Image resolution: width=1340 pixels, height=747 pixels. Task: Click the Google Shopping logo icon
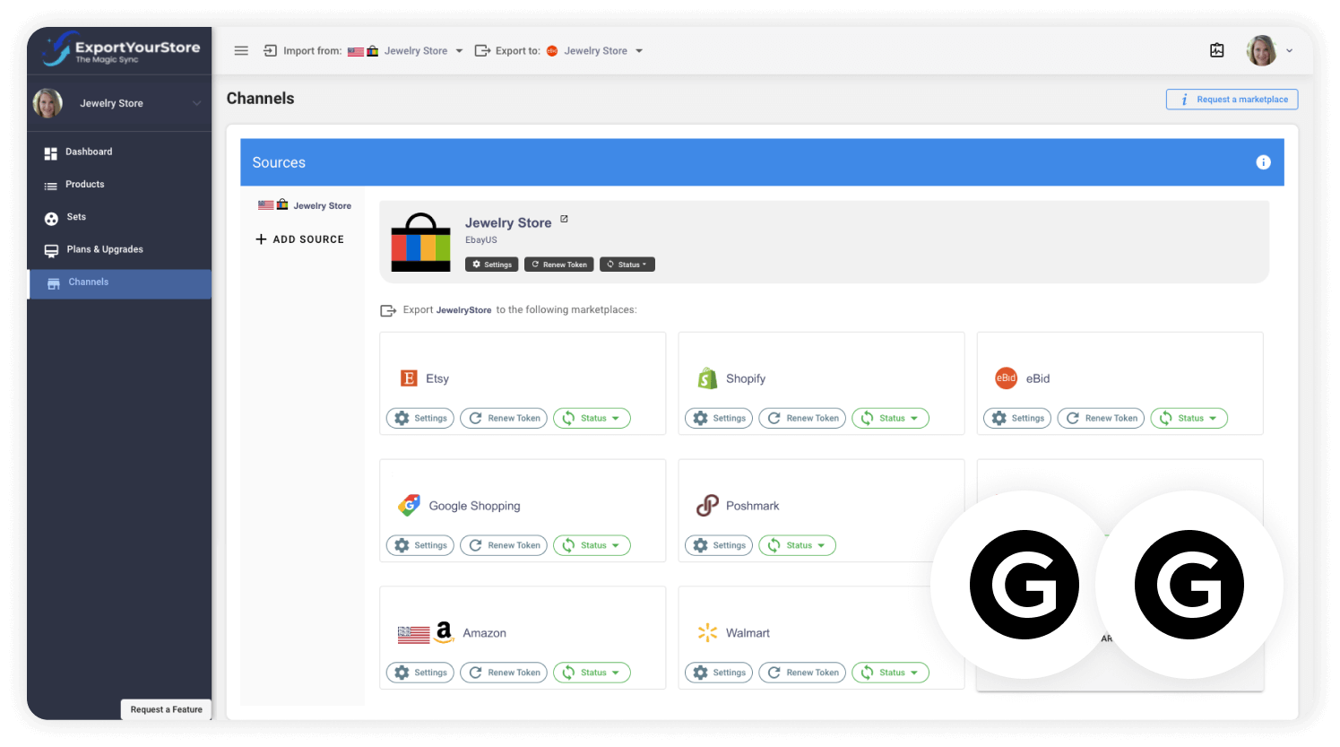[x=410, y=506]
